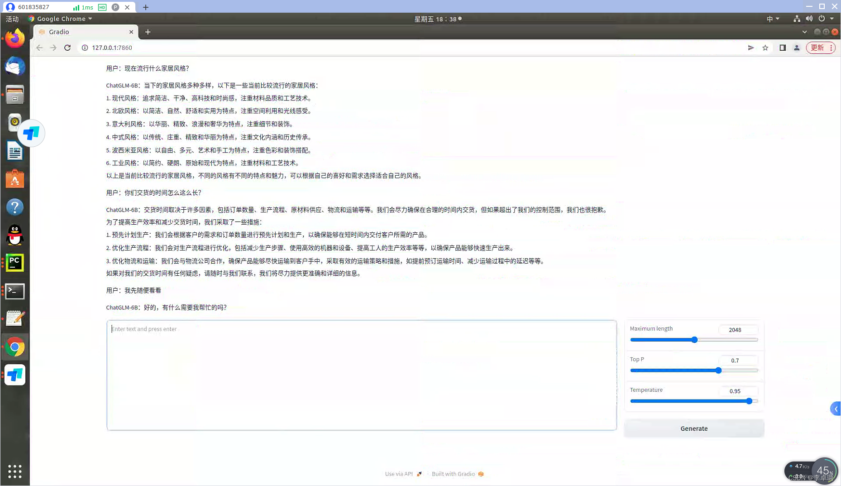This screenshot has width=841, height=486.
Task: Click the share/send page icon
Action: click(751, 48)
